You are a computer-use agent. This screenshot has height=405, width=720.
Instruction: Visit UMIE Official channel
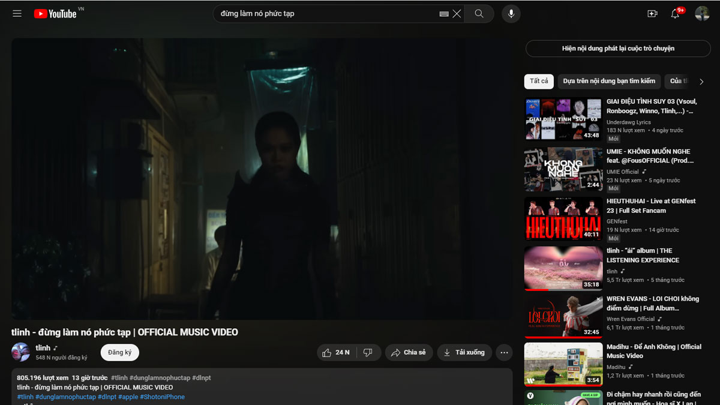pyautogui.click(x=623, y=172)
